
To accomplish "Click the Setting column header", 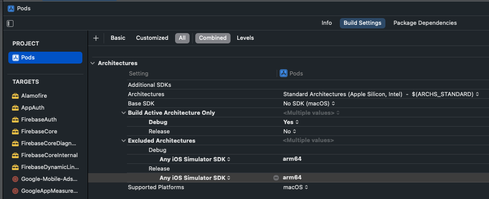I will tap(138, 74).
